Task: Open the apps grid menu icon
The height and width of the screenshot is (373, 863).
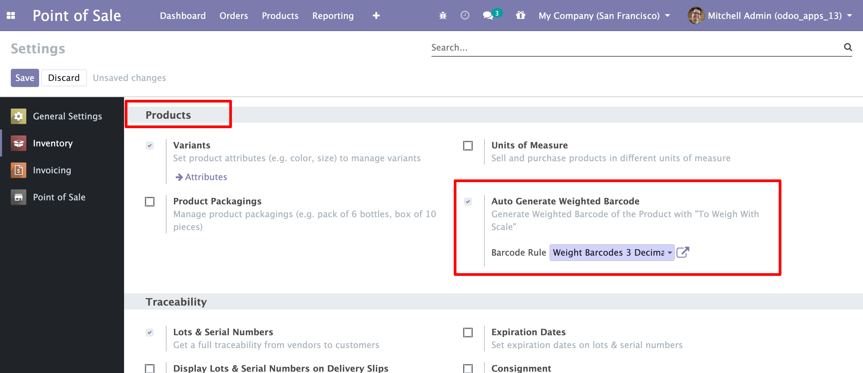Action: point(11,16)
